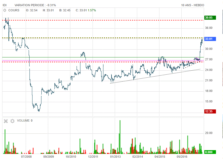The width and height of the screenshot is (223, 162).
Task: Click the green 1.57% change value
Action: pyautogui.click(x=92, y=10)
